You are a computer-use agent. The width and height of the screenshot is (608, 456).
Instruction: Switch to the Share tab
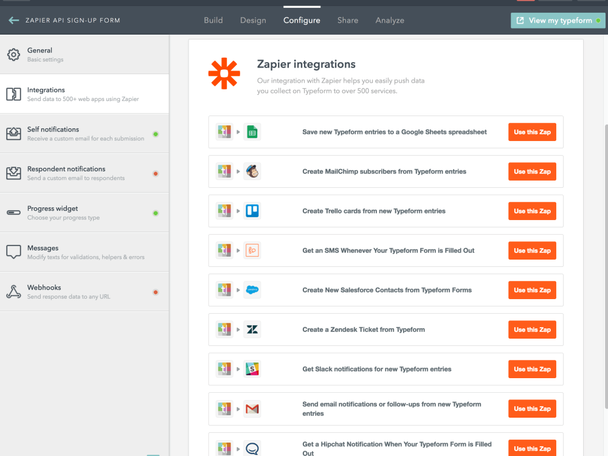pos(348,20)
